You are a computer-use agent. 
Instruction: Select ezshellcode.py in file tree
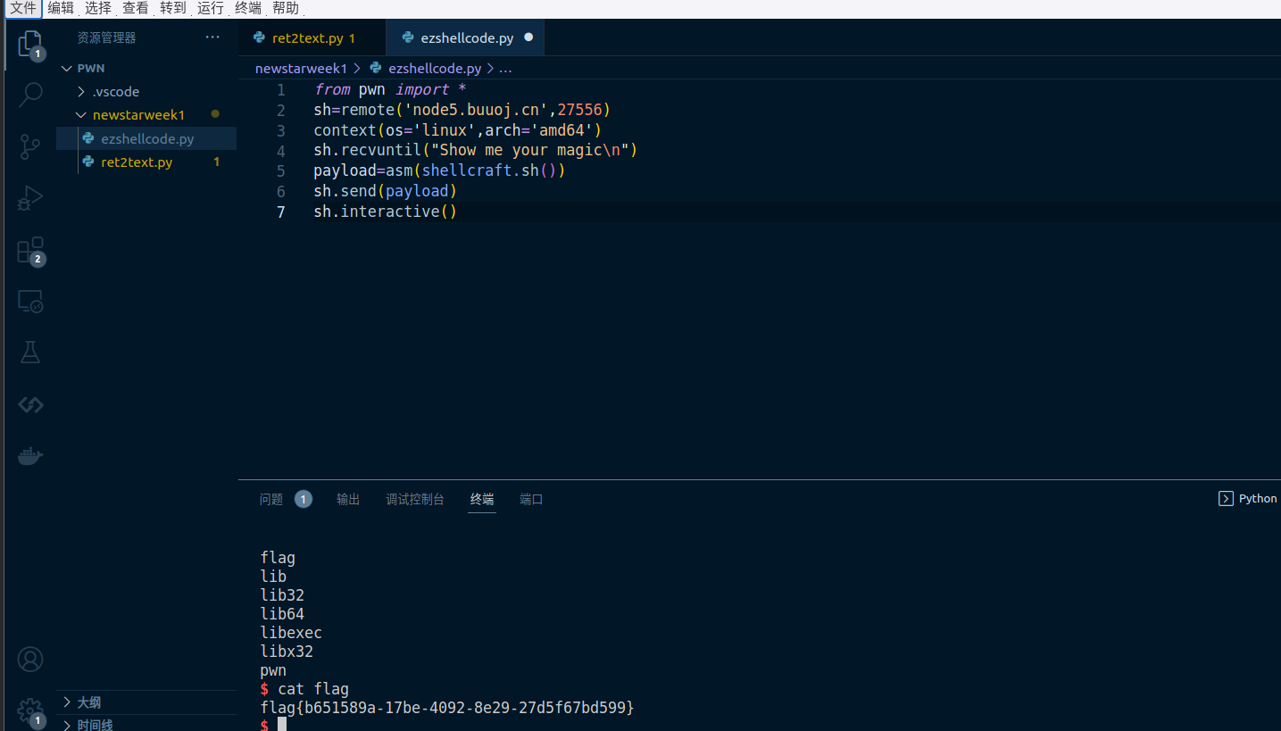[x=146, y=139]
